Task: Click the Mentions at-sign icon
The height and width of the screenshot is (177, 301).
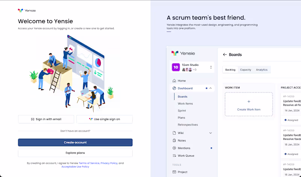Action: pos(174,148)
